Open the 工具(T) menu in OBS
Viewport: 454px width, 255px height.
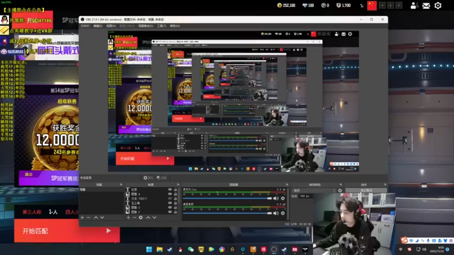click(x=162, y=26)
